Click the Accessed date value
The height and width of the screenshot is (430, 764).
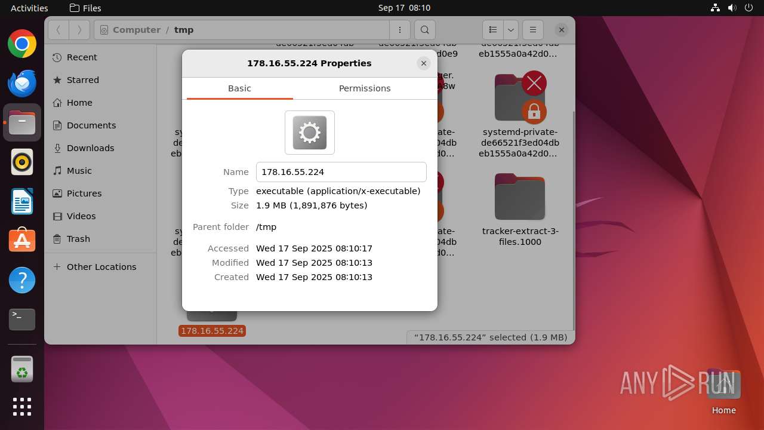pyautogui.click(x=314, y=248)
